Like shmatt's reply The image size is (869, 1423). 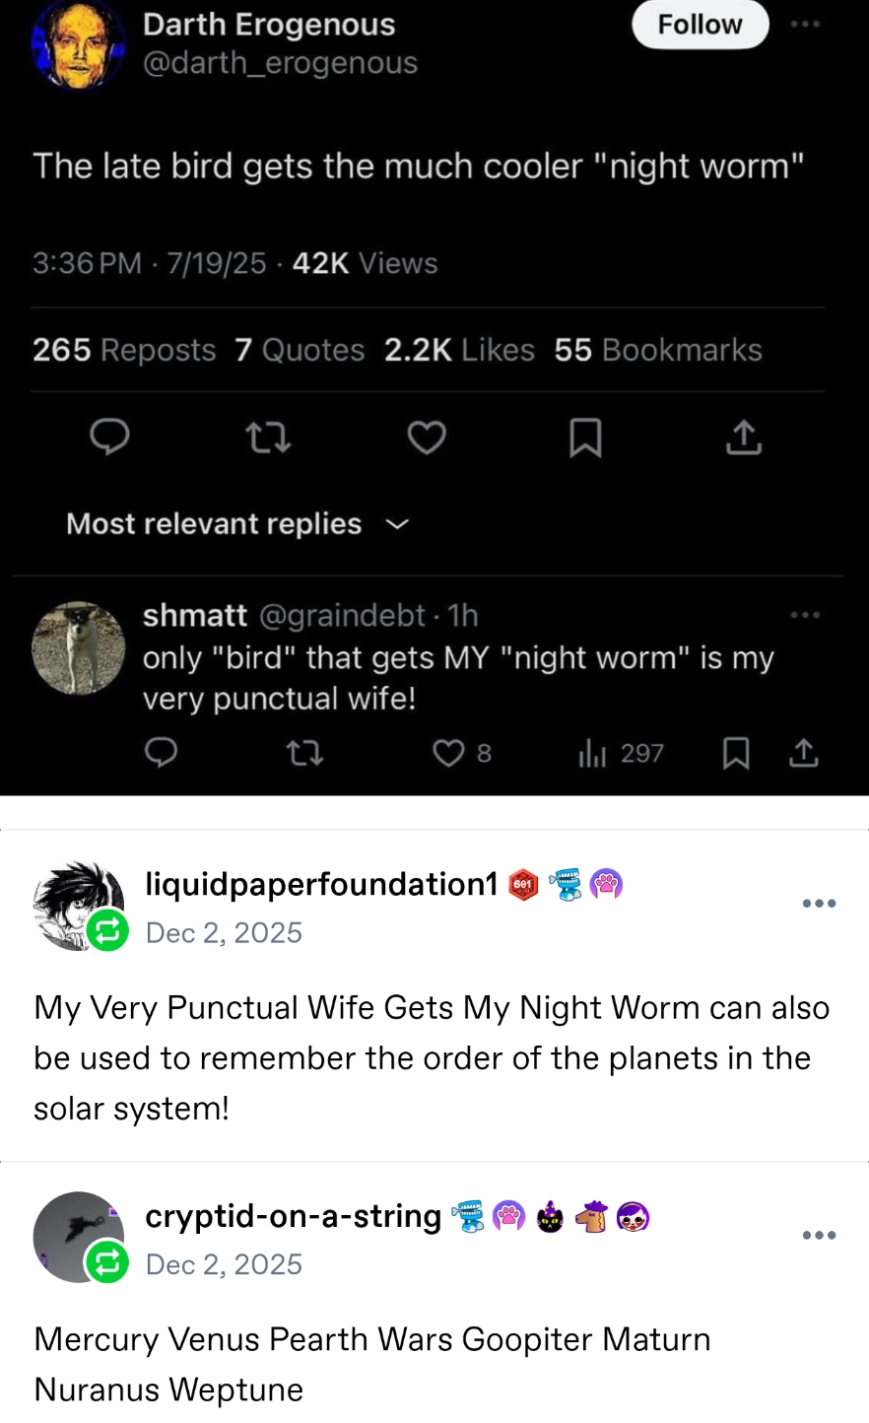coord(448,754)
